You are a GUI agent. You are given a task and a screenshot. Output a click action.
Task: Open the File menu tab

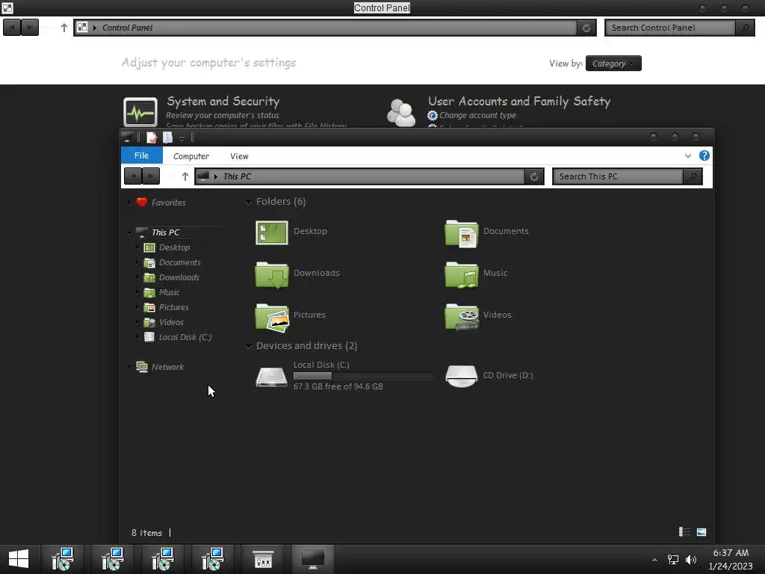click(x=141, y=155)
